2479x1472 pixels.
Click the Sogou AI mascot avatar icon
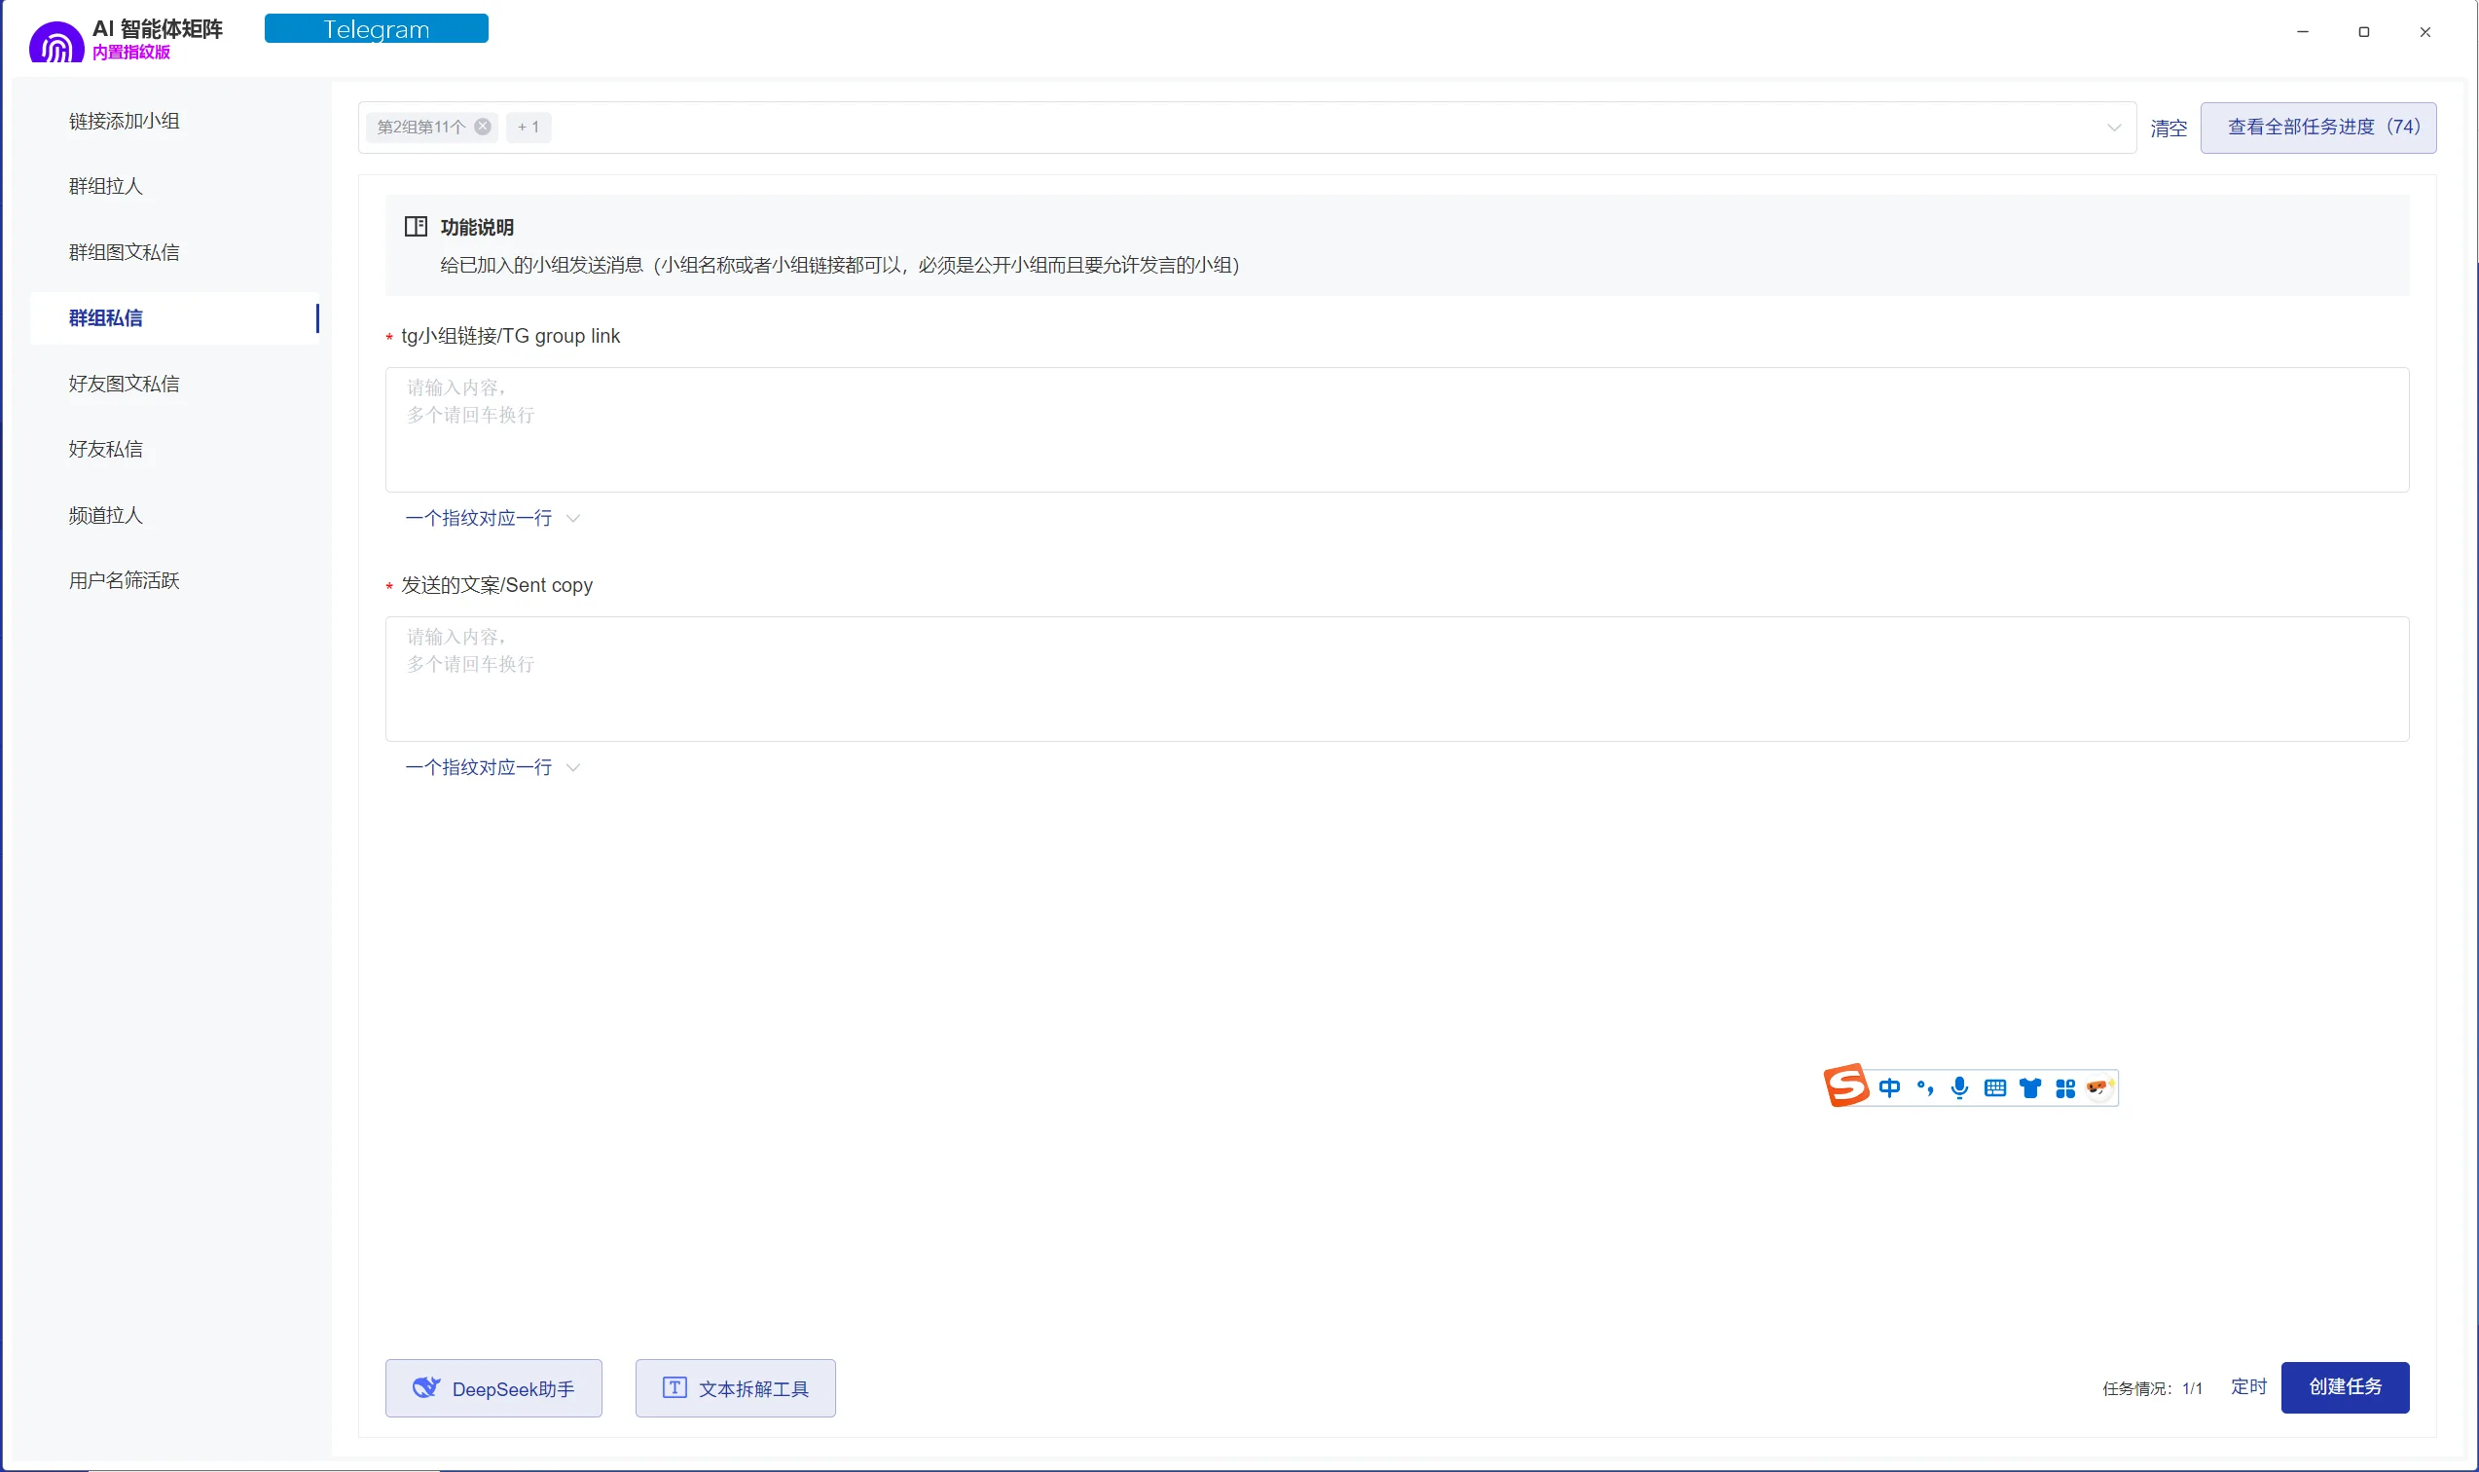[2099, 1088]
